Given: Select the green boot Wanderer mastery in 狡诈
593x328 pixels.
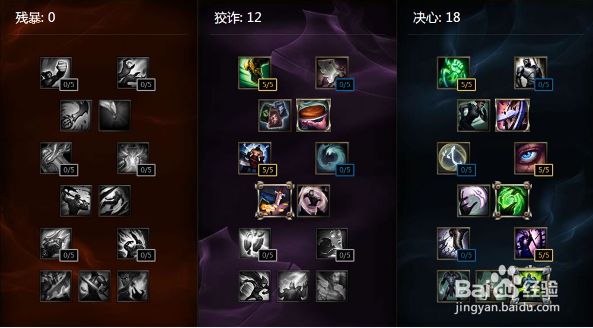Looking at the screenshot, I should point(254,73).
